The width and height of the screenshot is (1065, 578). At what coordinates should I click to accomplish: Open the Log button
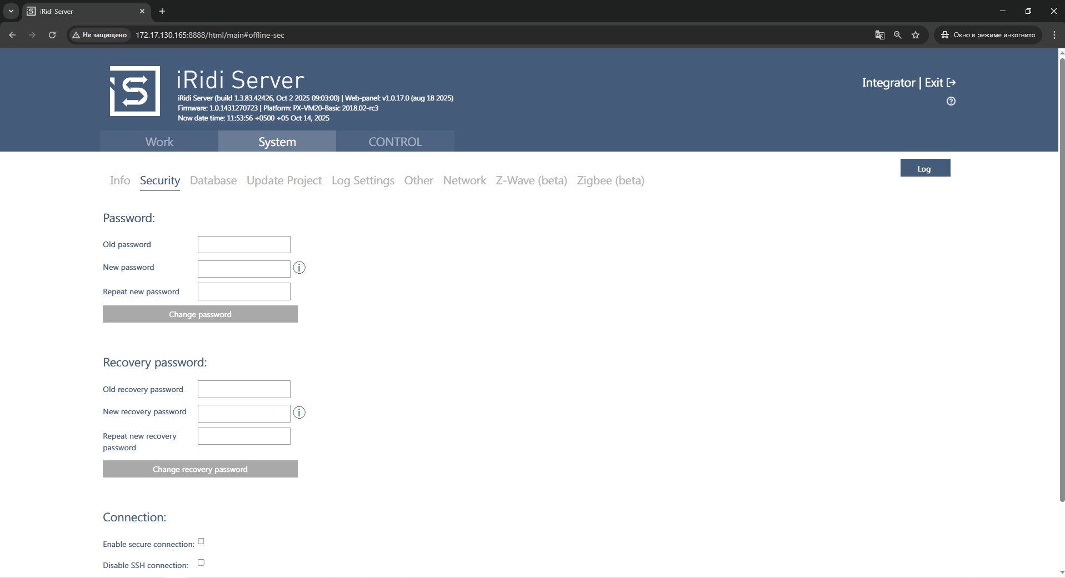pyautogui.click(x=925, y=168)
